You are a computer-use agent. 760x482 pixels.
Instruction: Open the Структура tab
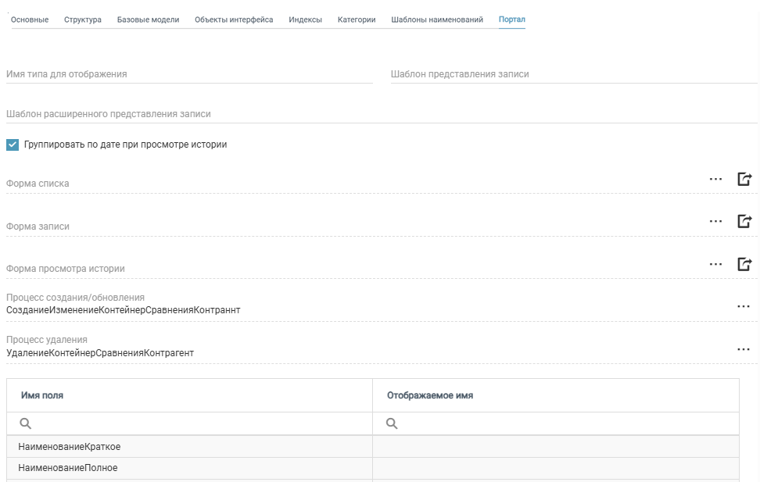tap(82, 20)
